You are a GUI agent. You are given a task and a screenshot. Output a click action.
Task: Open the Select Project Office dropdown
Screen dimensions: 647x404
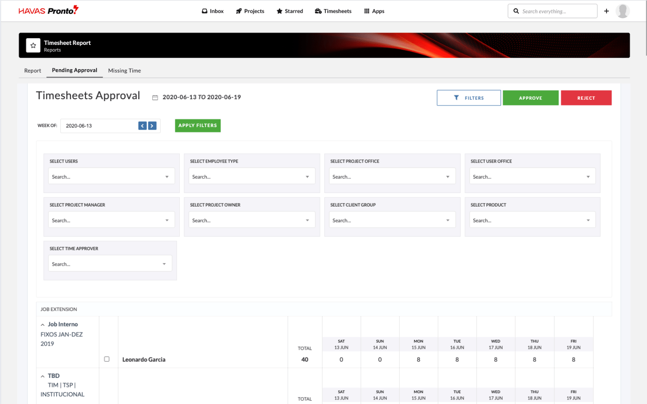click(x=392, y=176)
